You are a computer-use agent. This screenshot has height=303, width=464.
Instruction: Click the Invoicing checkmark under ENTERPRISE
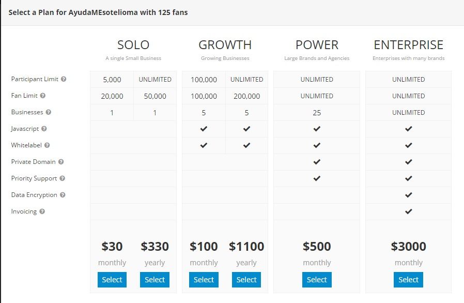[408, 211]
